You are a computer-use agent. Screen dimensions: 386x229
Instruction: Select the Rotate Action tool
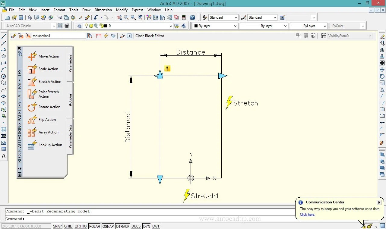44,107
